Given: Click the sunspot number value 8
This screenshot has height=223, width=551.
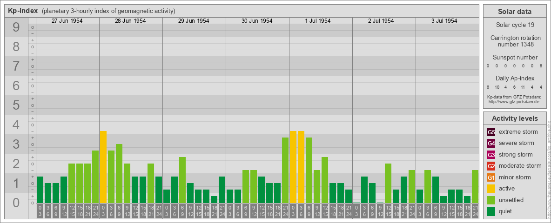Looking at the screenshot, I should click(x=542, y=66).
